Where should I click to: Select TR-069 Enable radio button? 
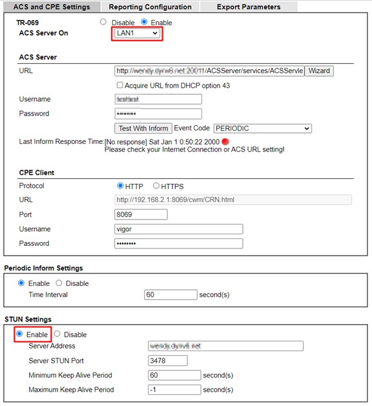tap(144, 22)
